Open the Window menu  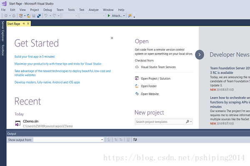point(108,10)
